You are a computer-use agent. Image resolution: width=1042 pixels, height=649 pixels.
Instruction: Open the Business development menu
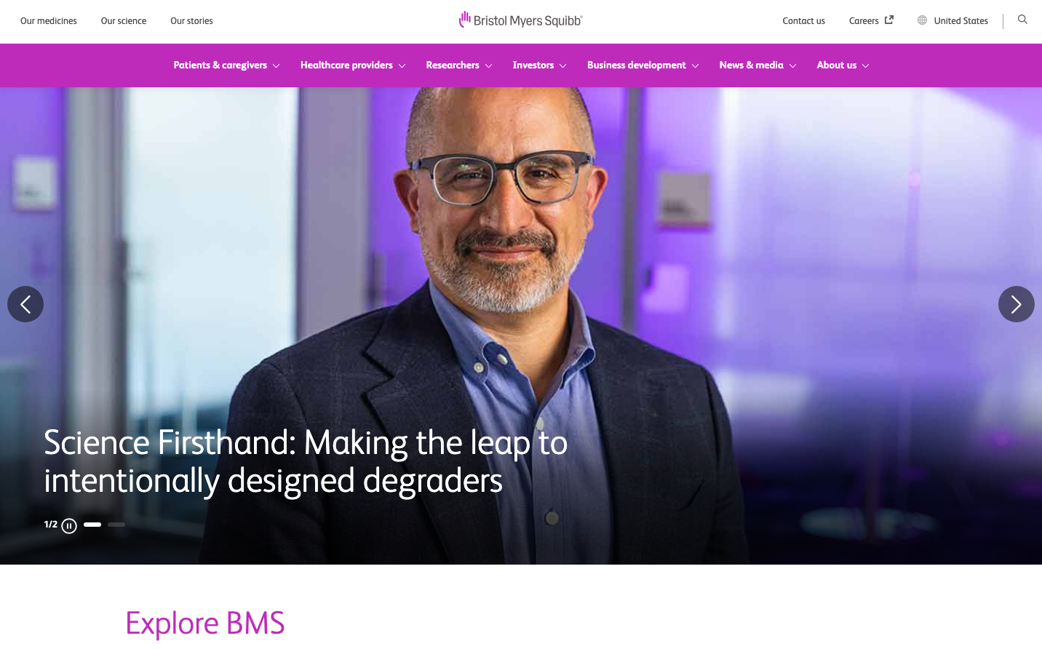click(643, 65)
